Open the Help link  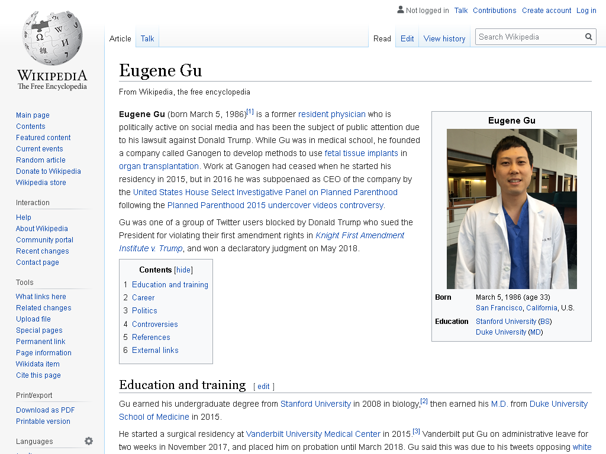click(x=24, y=218)
